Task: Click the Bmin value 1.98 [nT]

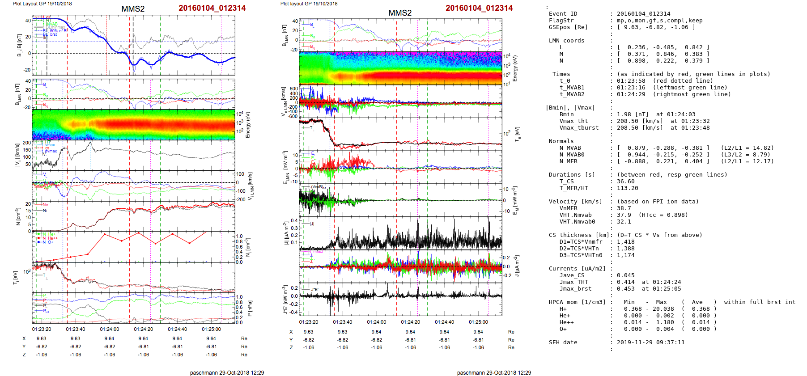Action: 629,114
